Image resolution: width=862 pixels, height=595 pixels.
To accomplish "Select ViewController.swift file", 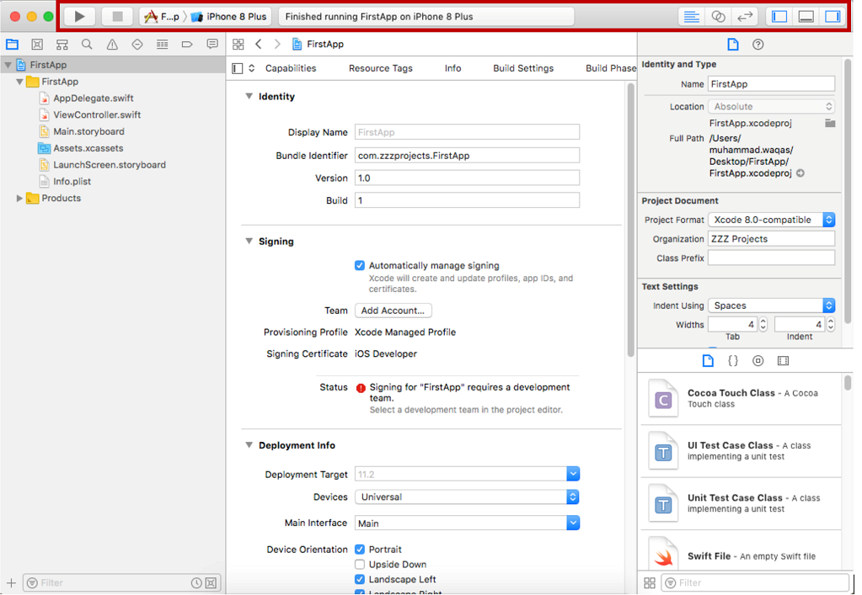I will click(97, 115).
